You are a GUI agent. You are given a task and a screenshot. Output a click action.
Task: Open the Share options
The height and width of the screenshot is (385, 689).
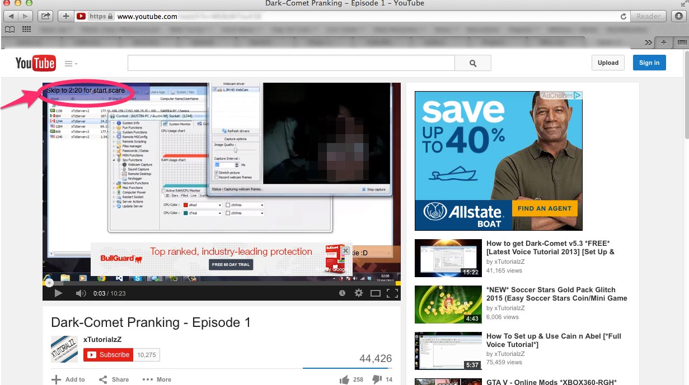coord(114,379)
